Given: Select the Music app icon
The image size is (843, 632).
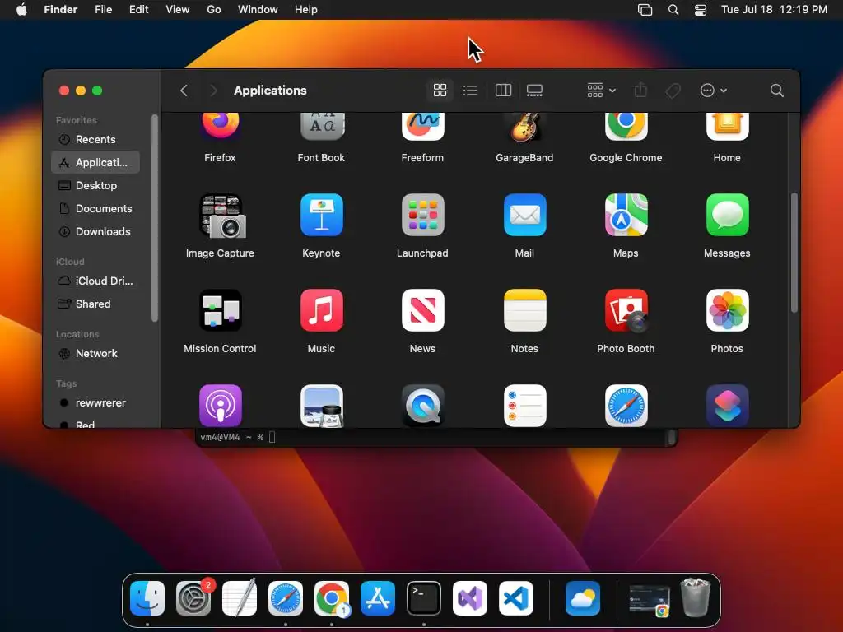Looking at the screenshot, I should click(322, 310).
